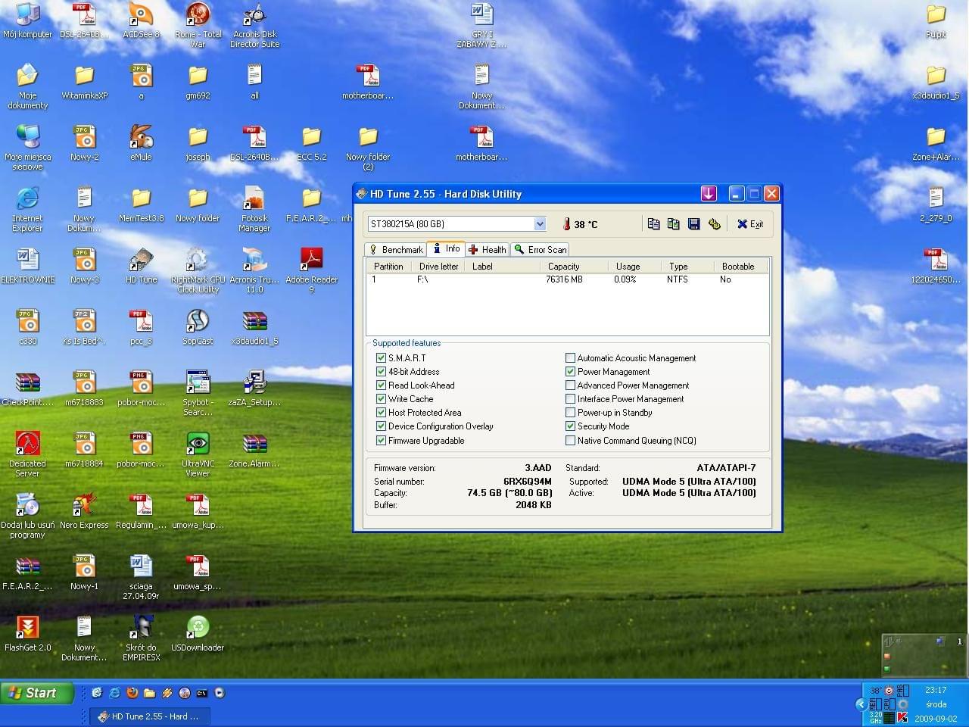The image size is (969, 727).
Task: Open the Pulpit folder on desktop
Action: click(936, 21)
